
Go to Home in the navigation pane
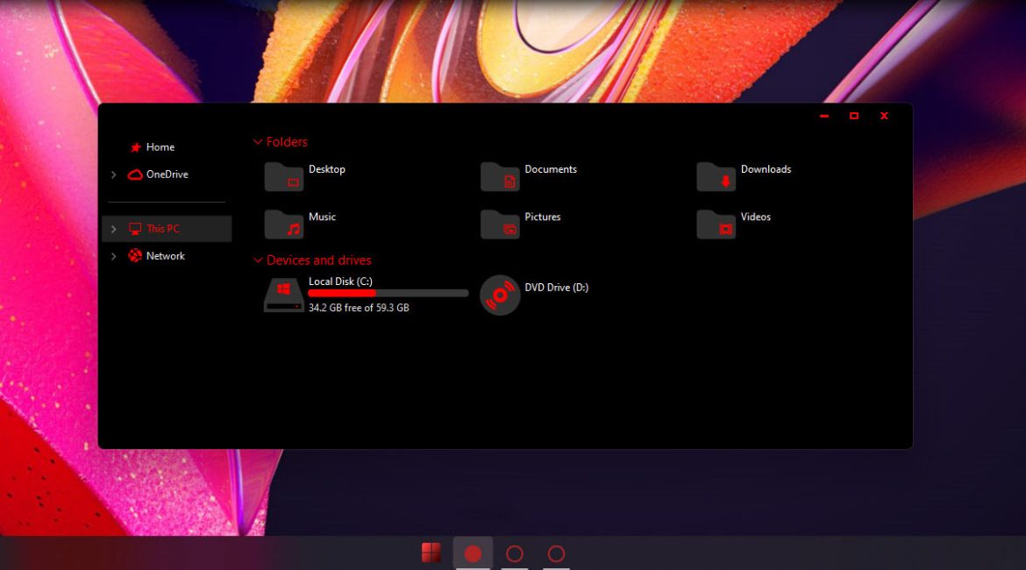[x=160, y=147]
